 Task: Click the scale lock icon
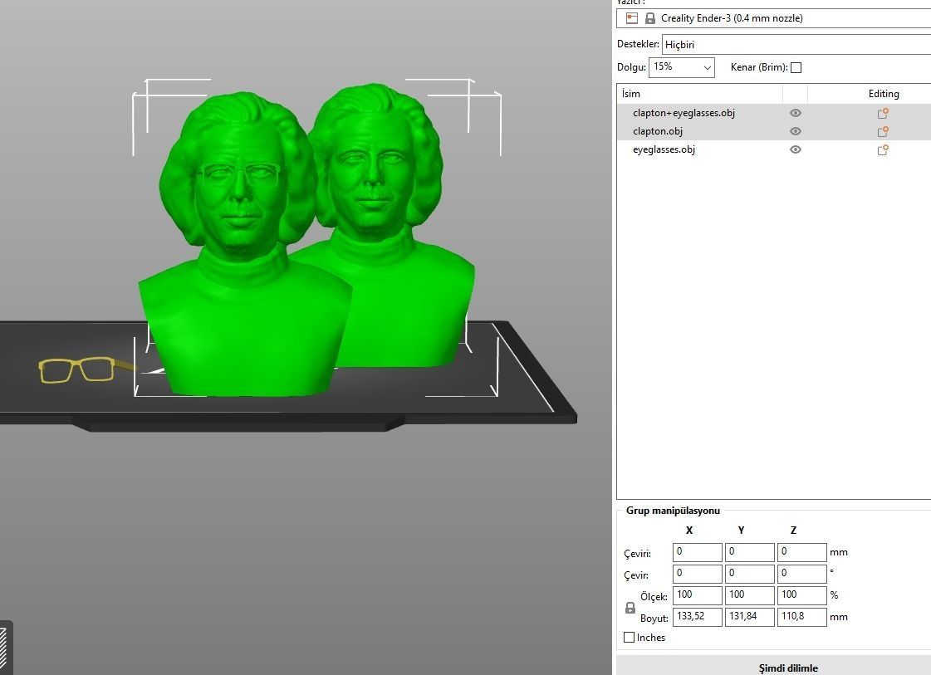point(630,607)
